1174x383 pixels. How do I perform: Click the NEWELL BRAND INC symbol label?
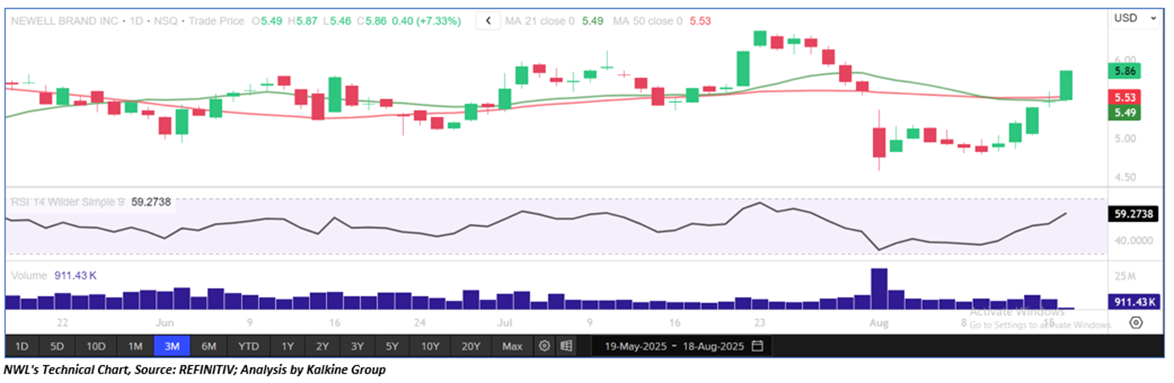coord(64,21)
